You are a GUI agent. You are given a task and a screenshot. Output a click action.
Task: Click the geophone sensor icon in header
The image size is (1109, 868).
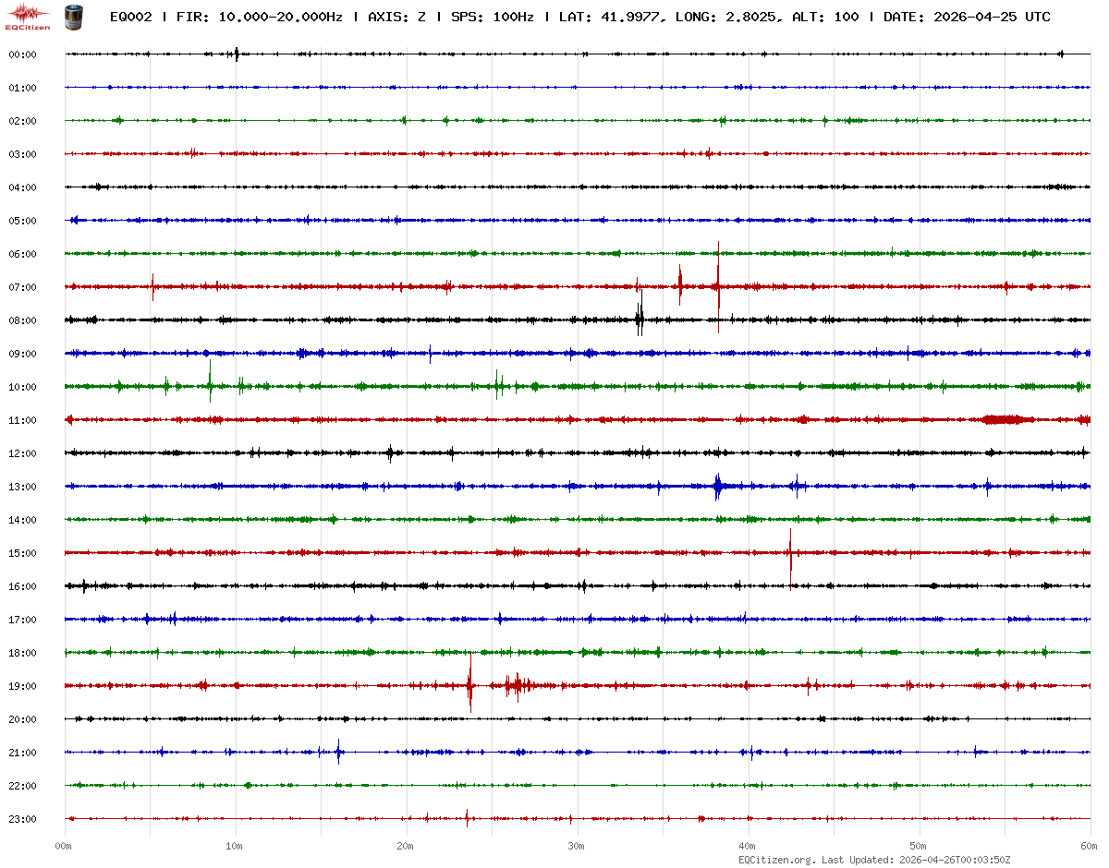[x=73, y=17]
